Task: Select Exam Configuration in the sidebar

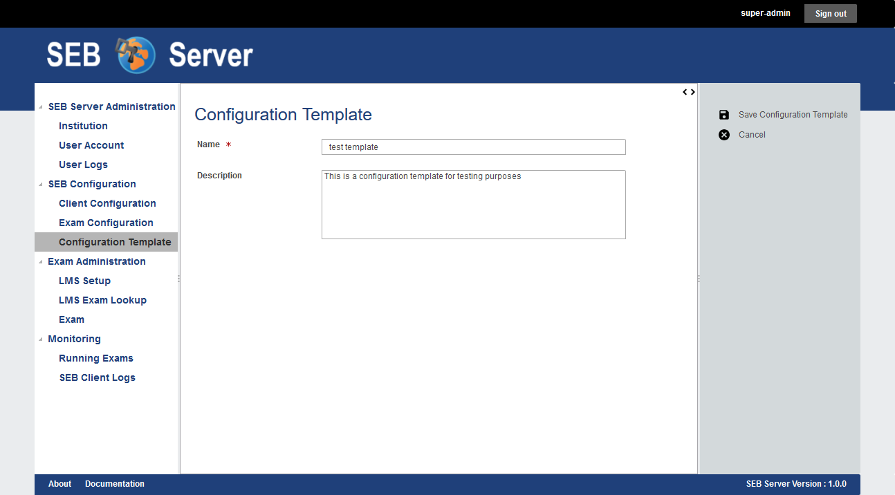Action: [106, 223]
